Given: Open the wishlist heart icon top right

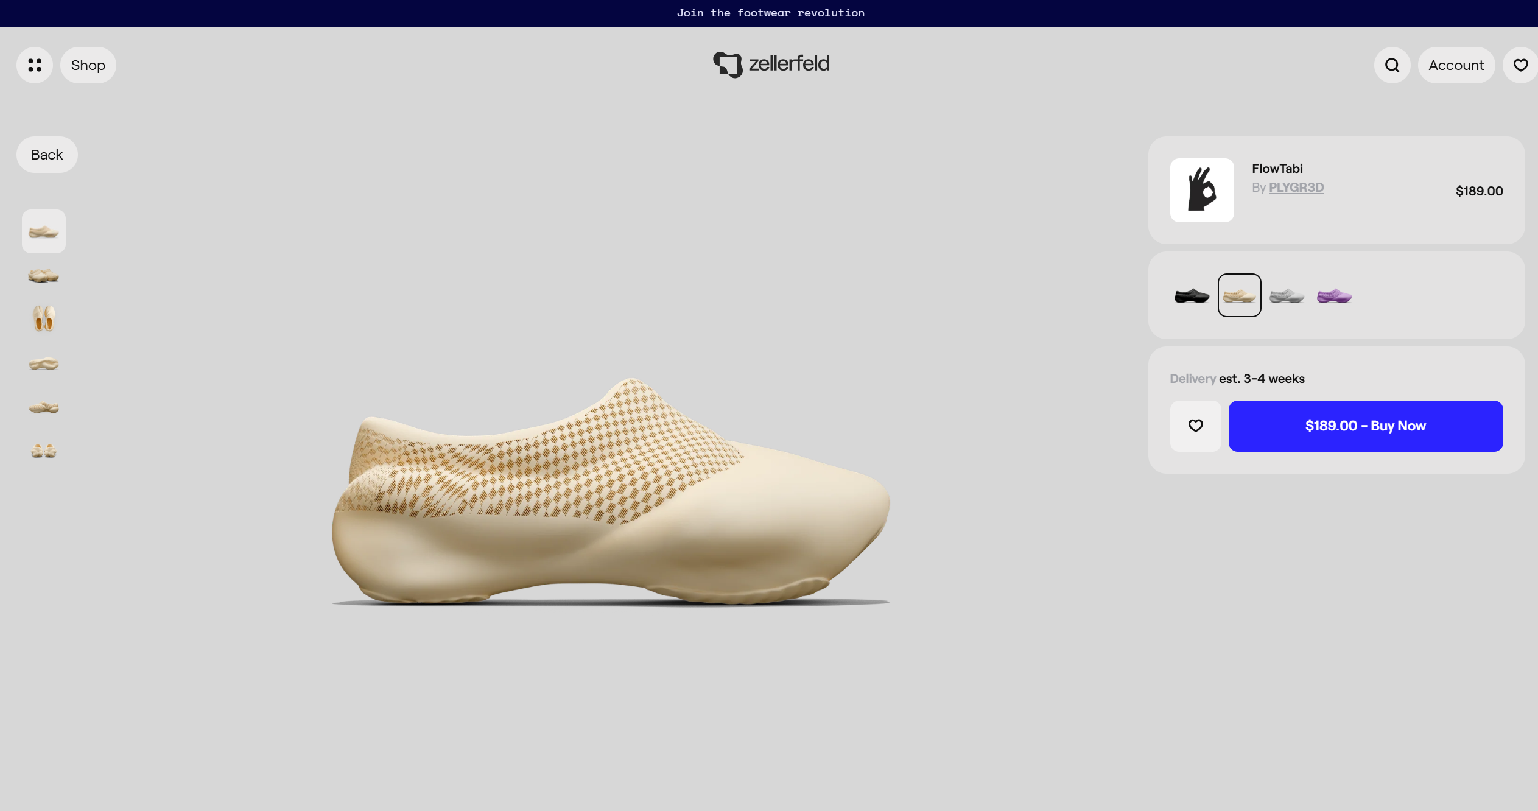Looking at the screenshot, I should (x=1520, y=65).
